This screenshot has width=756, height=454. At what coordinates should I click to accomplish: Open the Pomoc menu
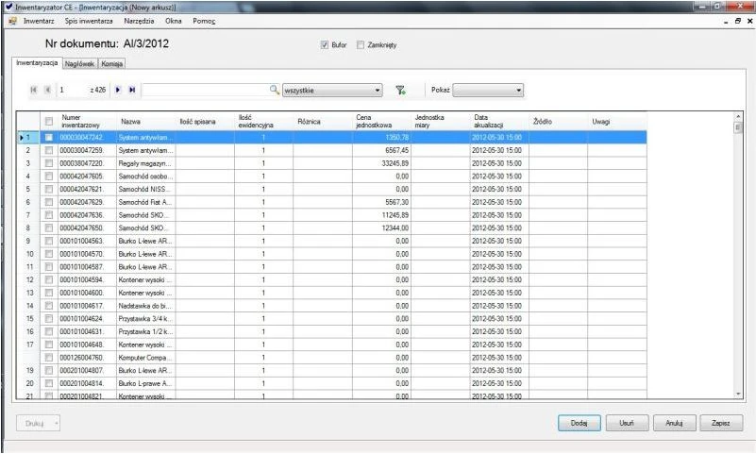point(204,21)
